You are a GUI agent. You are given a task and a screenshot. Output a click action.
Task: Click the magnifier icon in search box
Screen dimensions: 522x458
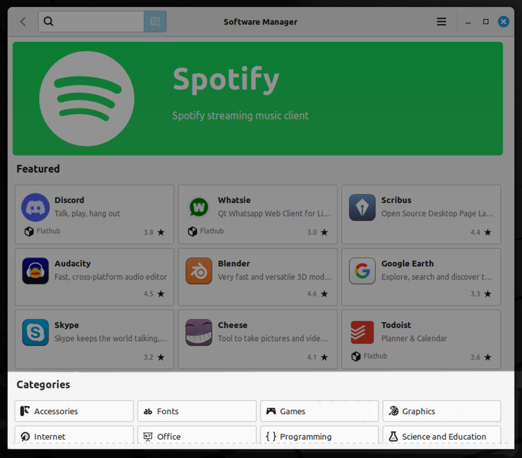click(x=48, y=22)
